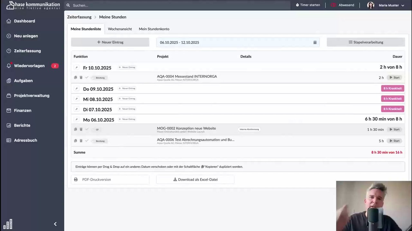The width and height of the screenshot is (412, 231).
Task: Open Stapelverarbeitung
Action: point(366,42)
